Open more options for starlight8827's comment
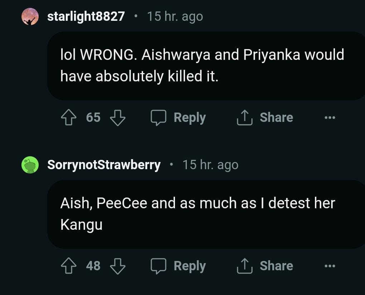The width and height of the screenshot is (365, 295). click(x=330, y=118)
